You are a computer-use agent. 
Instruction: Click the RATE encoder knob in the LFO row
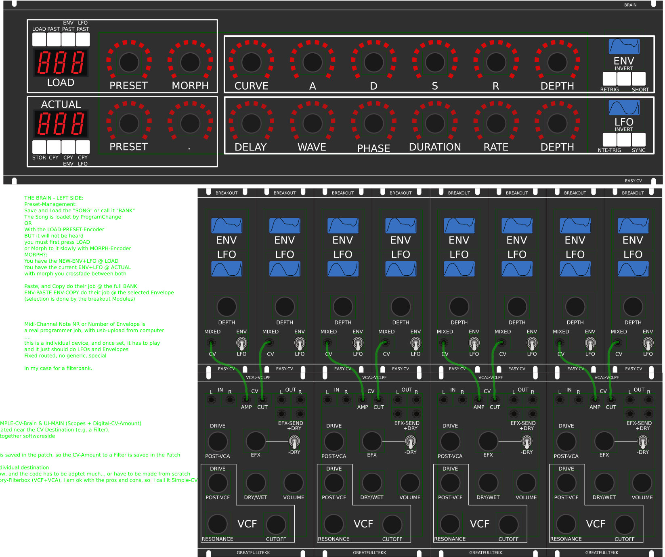(496, 124)
